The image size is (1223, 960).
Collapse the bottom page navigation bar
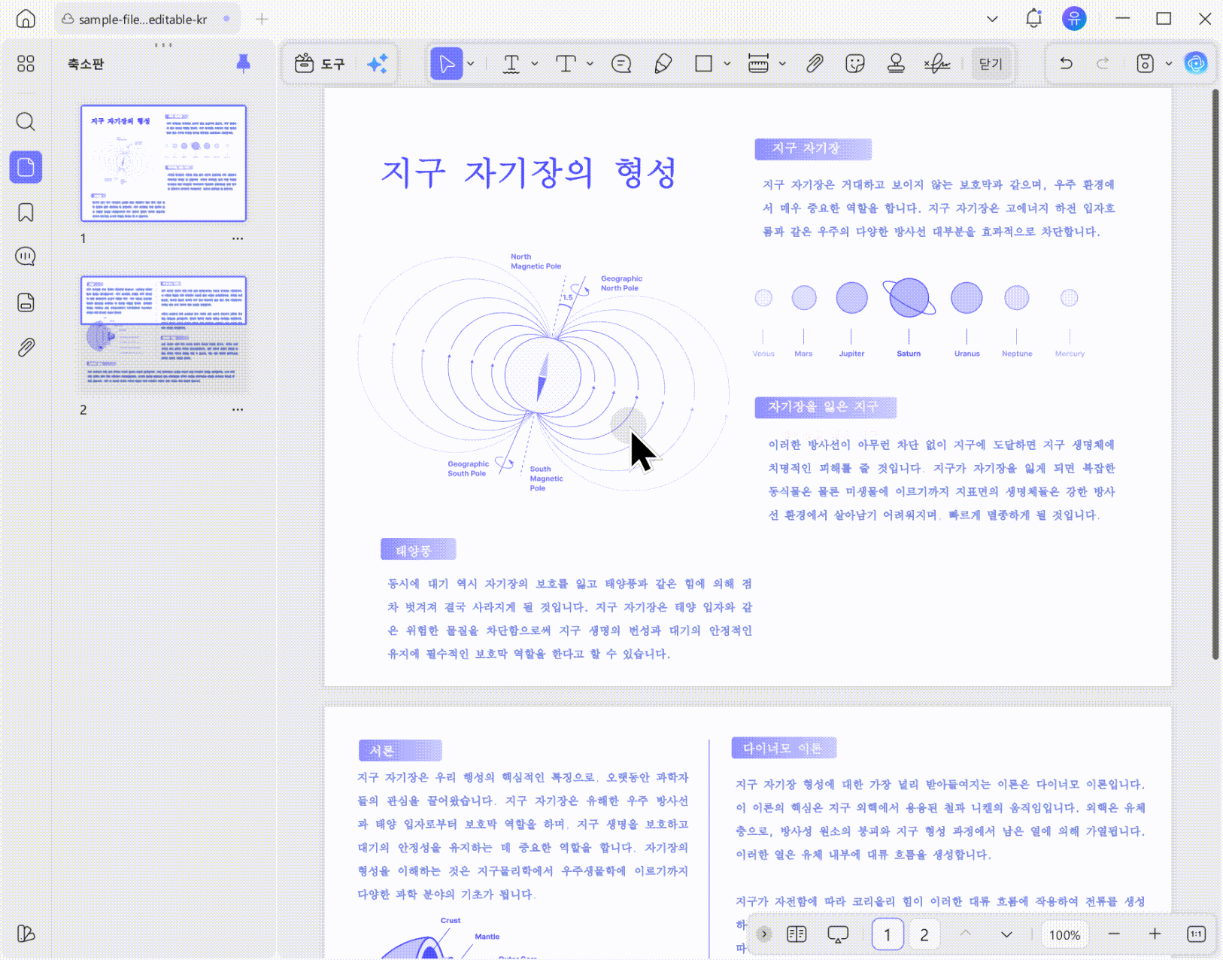tap(763, 934)
